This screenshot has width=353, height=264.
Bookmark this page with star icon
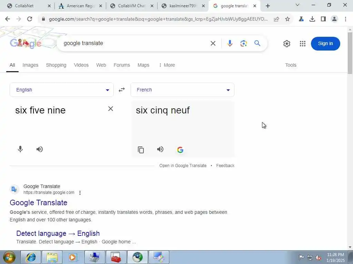pyautogui.click(x=288, y=19)
